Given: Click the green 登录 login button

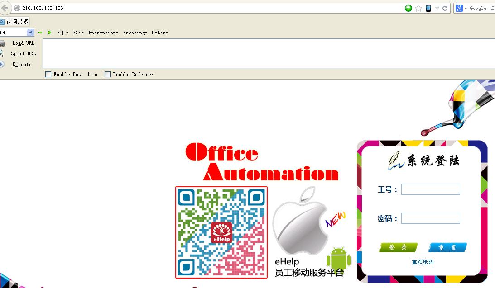Looking at the screenshot, I should click(398, 247).
